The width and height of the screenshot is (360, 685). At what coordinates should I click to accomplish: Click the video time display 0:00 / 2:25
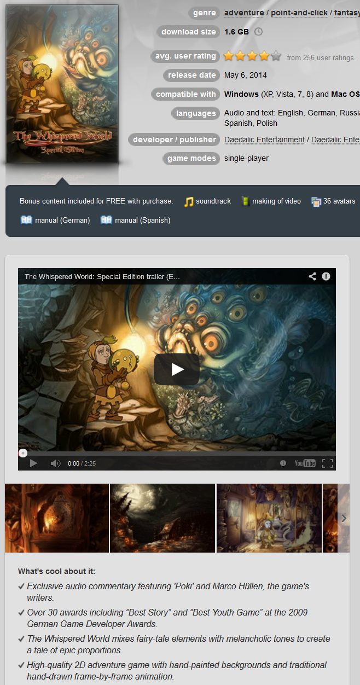82,463
